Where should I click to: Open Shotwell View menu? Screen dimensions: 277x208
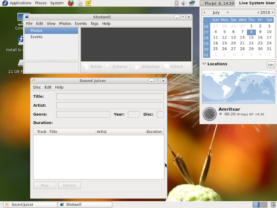tap(51, 23)
